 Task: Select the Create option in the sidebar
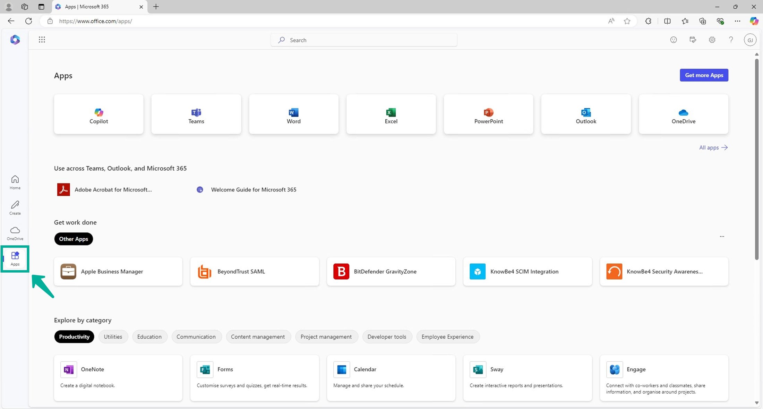[x=15, y=207]
